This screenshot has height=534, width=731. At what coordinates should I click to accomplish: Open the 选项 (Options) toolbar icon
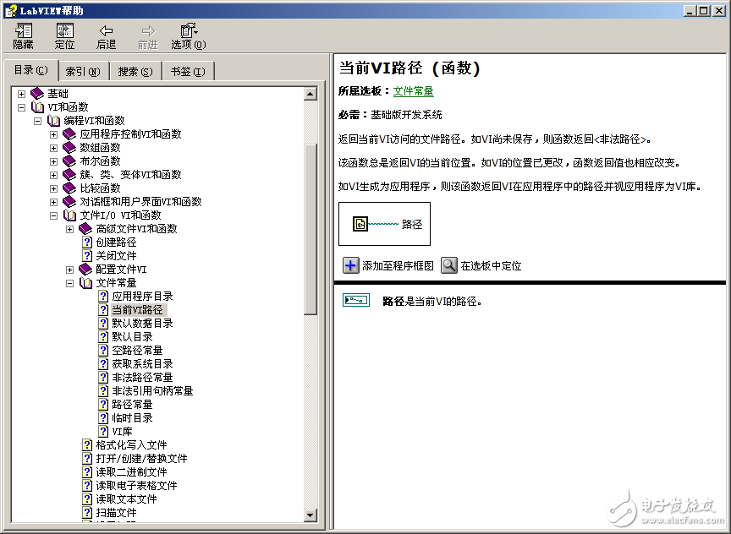click(x=189, y=30)
